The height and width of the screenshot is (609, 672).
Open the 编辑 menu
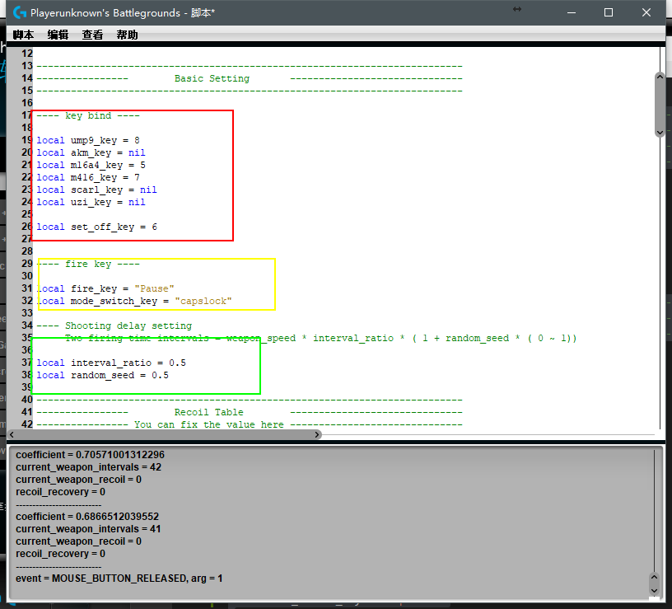click(x=58, y=35)
